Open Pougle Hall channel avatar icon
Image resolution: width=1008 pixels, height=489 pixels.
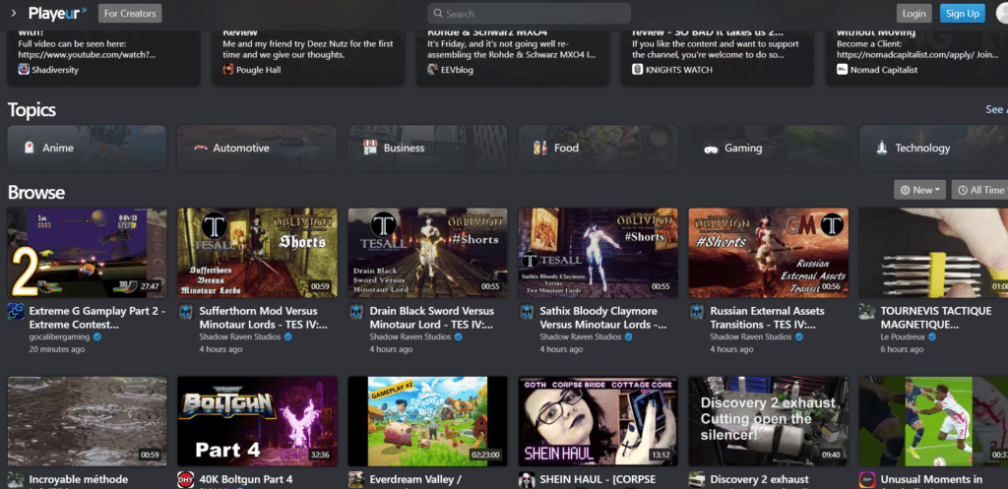[228, 70]
